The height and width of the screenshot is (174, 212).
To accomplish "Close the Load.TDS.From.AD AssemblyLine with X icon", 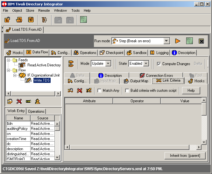I will coord(201,41).
